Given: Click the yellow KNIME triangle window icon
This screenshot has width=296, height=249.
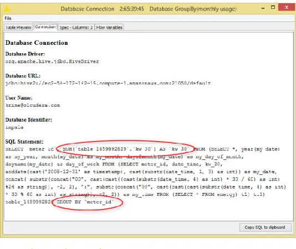Looking at the screenshot, I should point(7,9).
